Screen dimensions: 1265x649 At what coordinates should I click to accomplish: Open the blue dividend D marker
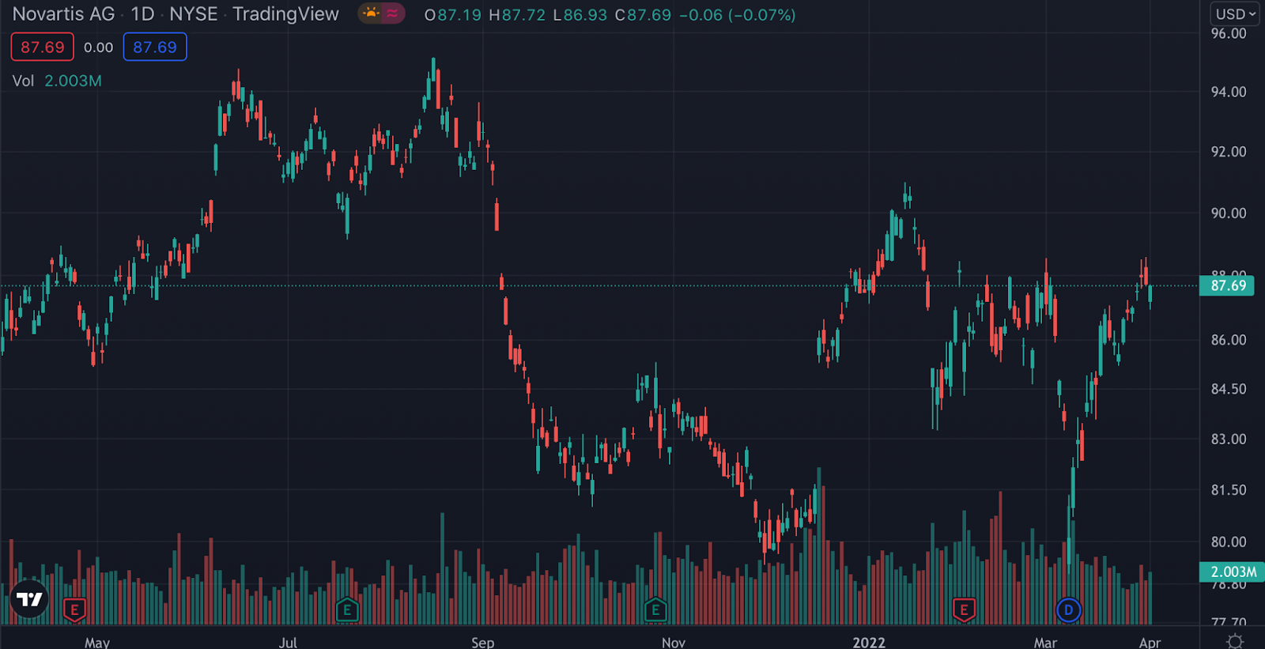(1068, 609)
